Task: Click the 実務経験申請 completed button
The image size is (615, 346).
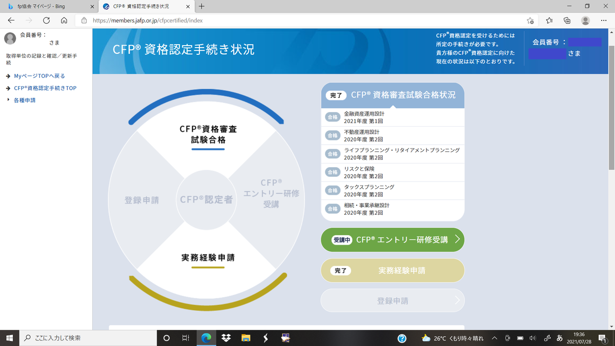Action: (x=393, y=270)
